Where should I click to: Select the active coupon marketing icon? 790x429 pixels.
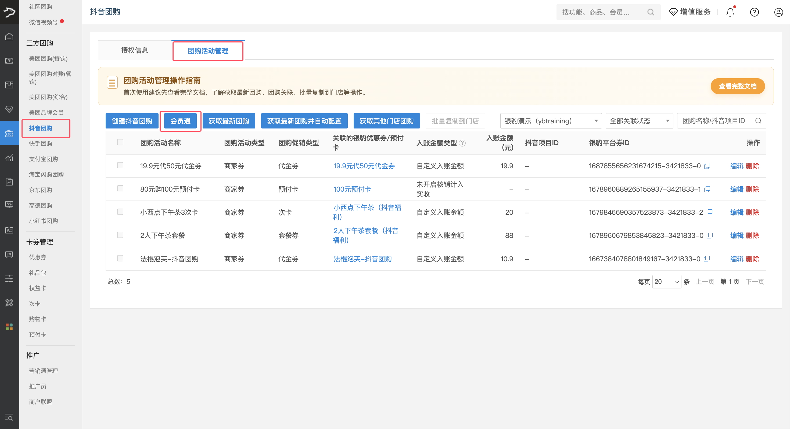pos(9,134)
